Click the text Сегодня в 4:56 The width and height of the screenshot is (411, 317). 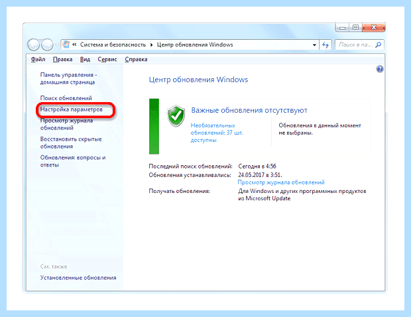[257, 166]
